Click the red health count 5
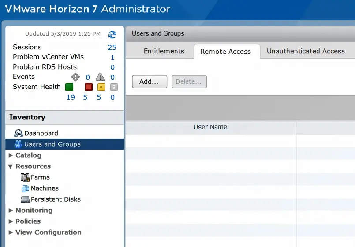Viewport: 355px width, 247px height. click(85, 97)
